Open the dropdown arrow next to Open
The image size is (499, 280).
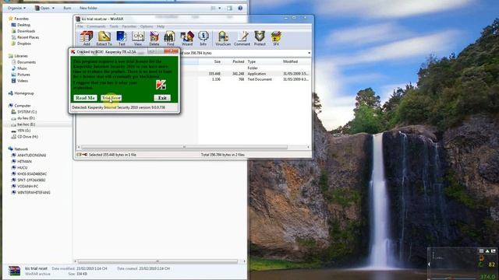(x=53, y=8)
